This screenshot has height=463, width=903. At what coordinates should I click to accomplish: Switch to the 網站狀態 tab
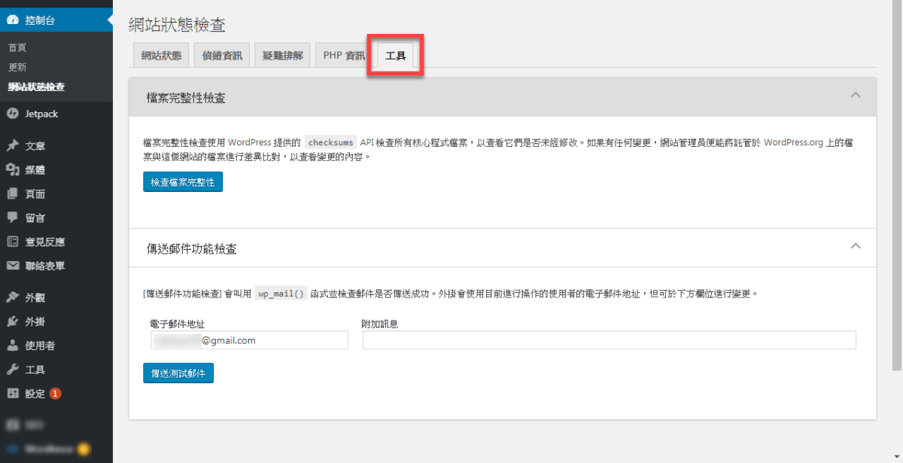tap(161, 55)
